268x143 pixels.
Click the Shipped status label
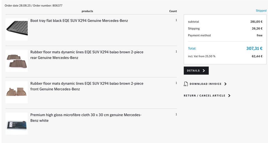[261, 11]
